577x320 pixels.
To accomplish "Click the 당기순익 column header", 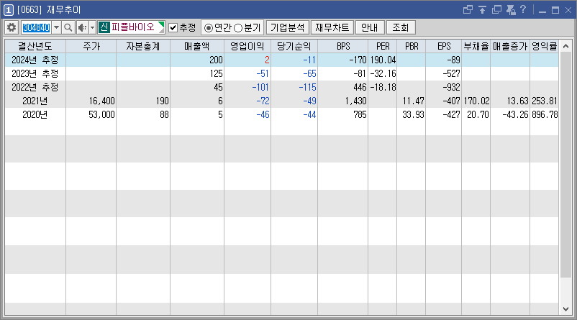I will 294,46.
